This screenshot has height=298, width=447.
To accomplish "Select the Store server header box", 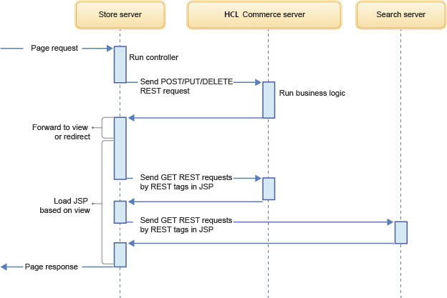I will pyautogui.click(x=120, y=15).
